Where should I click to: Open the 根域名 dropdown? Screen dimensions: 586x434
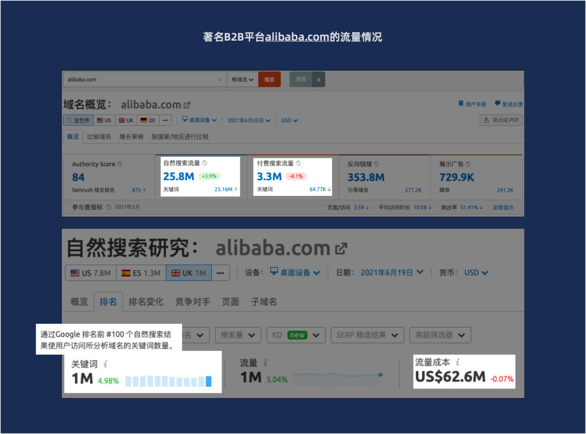(243, 80)
